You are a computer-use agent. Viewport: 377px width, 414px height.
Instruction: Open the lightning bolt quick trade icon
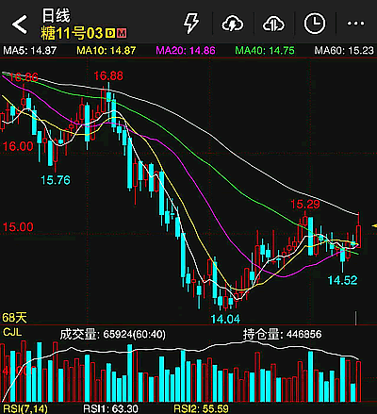click(x=191, y=24)
